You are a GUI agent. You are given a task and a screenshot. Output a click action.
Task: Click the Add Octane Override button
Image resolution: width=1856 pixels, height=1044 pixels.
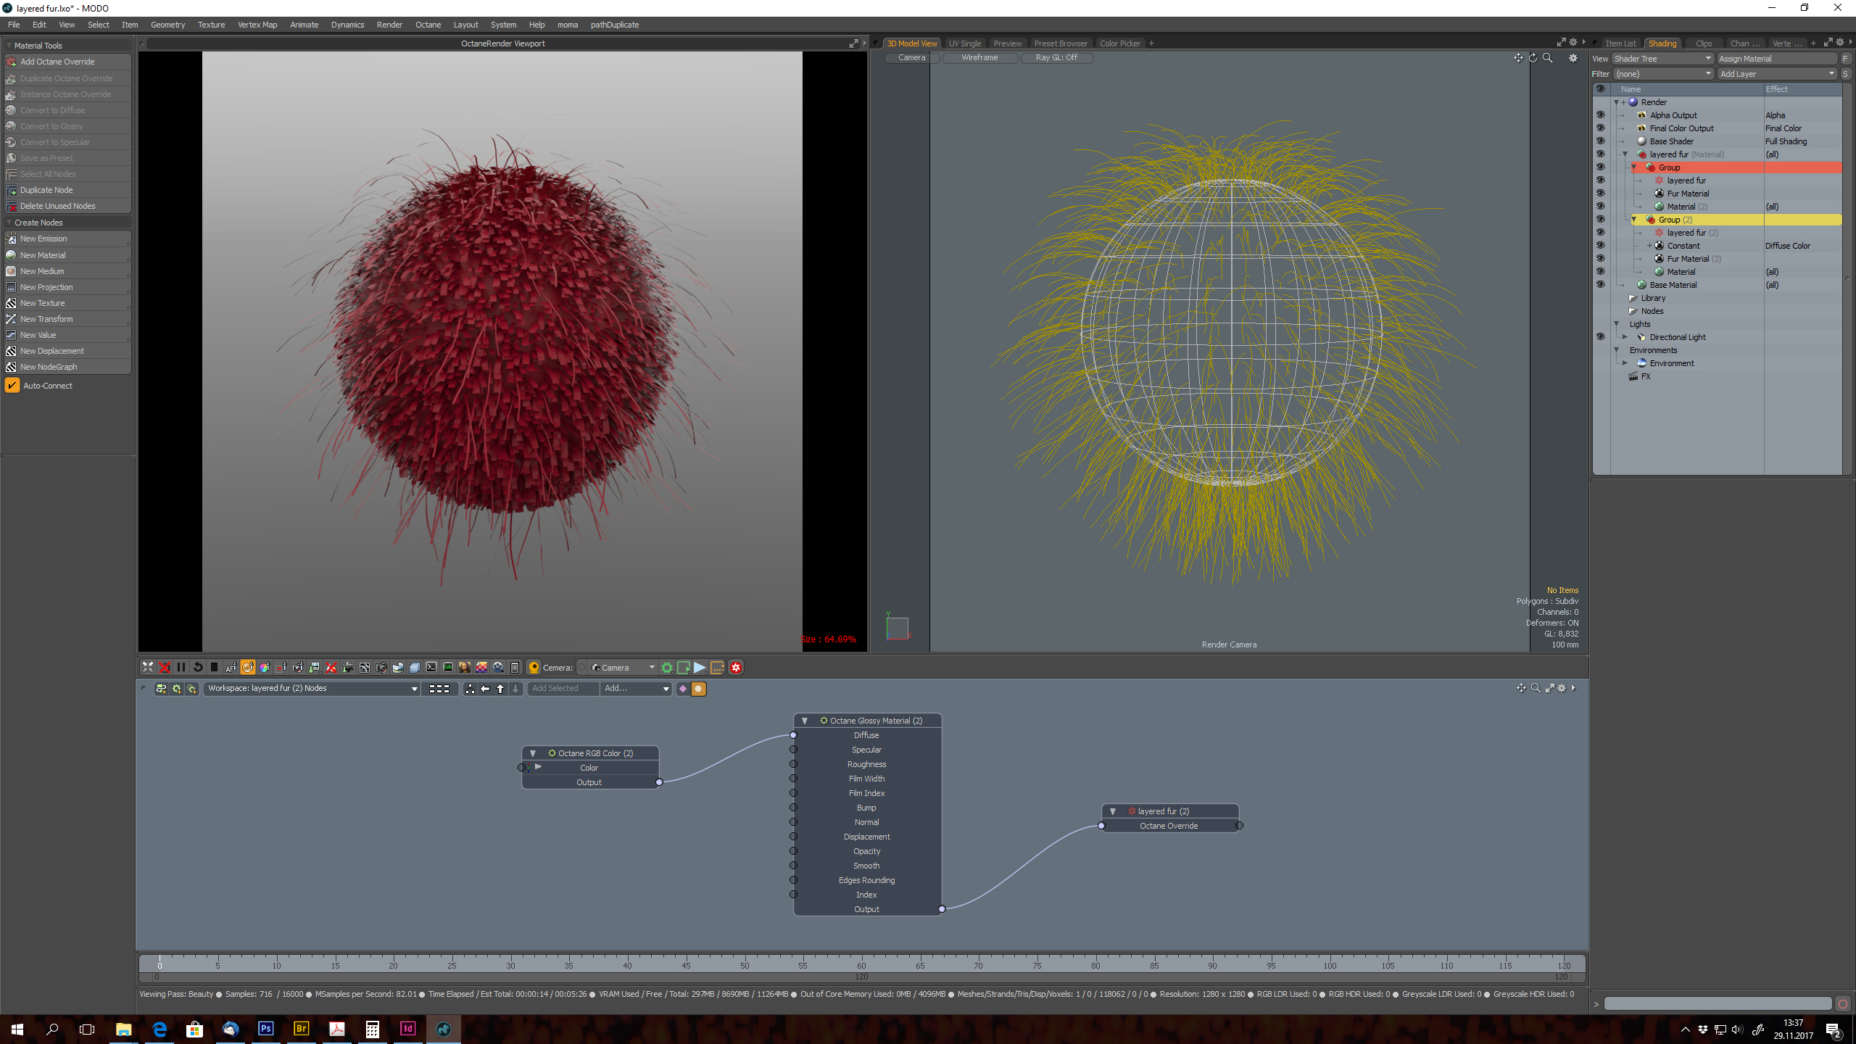[57, 62]
